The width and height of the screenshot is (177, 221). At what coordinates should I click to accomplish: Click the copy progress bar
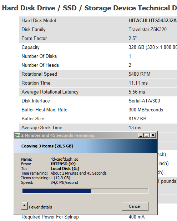click(85, 191)
